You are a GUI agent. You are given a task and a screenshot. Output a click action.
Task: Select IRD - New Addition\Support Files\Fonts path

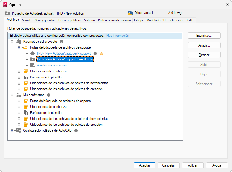coord(65,59)
